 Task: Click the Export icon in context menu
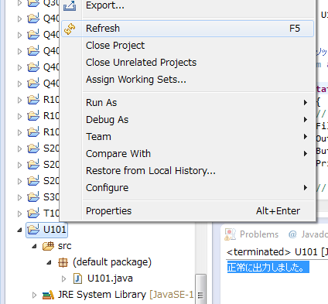[70, 5]
